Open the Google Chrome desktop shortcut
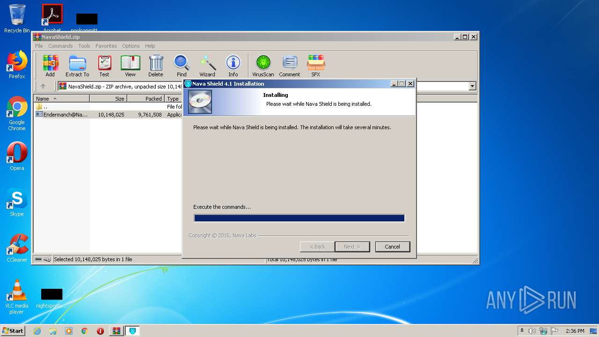This screenshot has width=599, height=337. click(x=17, y=114)
